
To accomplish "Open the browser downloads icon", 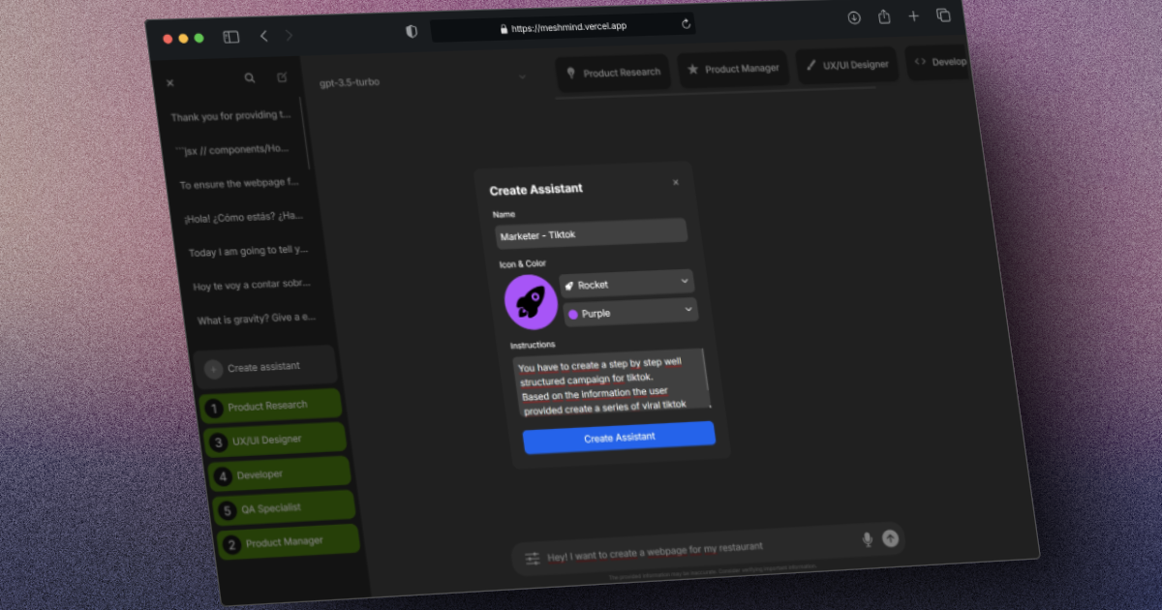I will [854, 17].
